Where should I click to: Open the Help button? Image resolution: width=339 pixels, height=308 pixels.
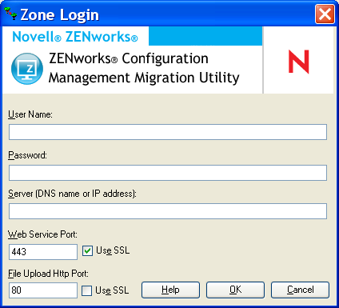pos(170,290)
